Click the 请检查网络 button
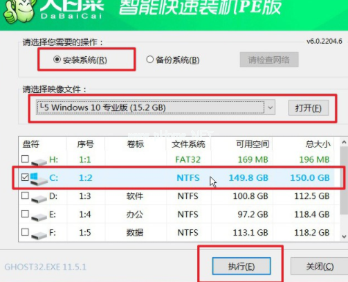The image size is (348, 282). pyautogui.click(x=269, y=60)
